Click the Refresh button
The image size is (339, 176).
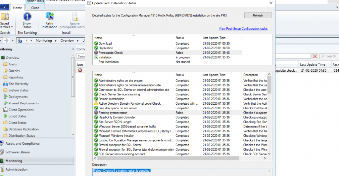point(258,15)
